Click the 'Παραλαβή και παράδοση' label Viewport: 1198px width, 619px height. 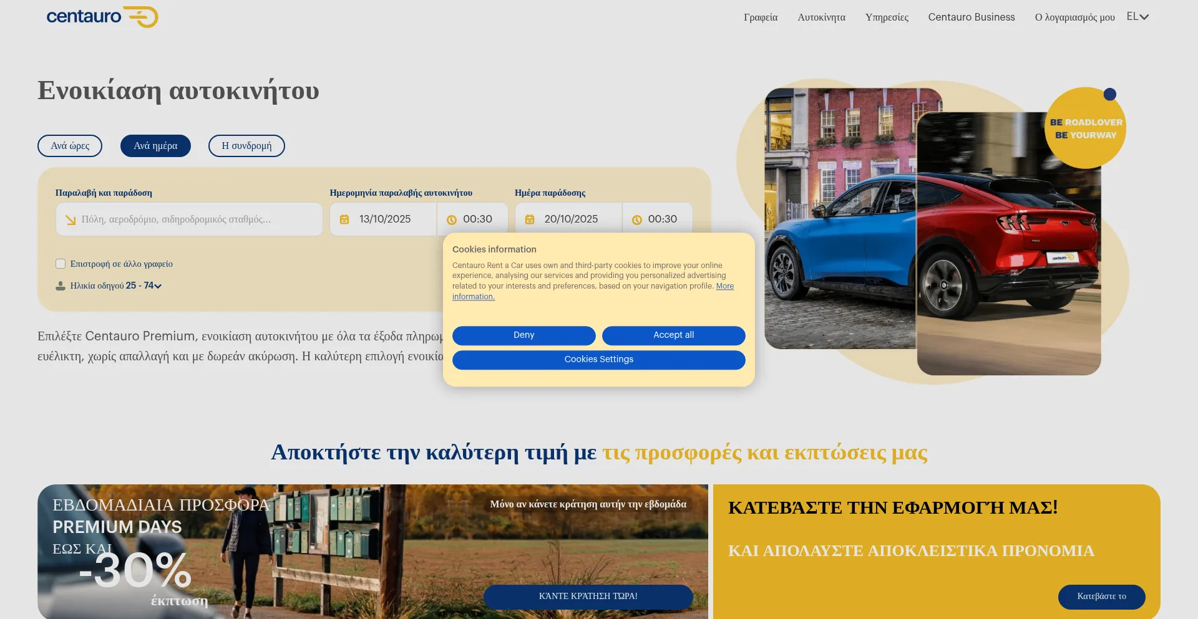[104, 193]
